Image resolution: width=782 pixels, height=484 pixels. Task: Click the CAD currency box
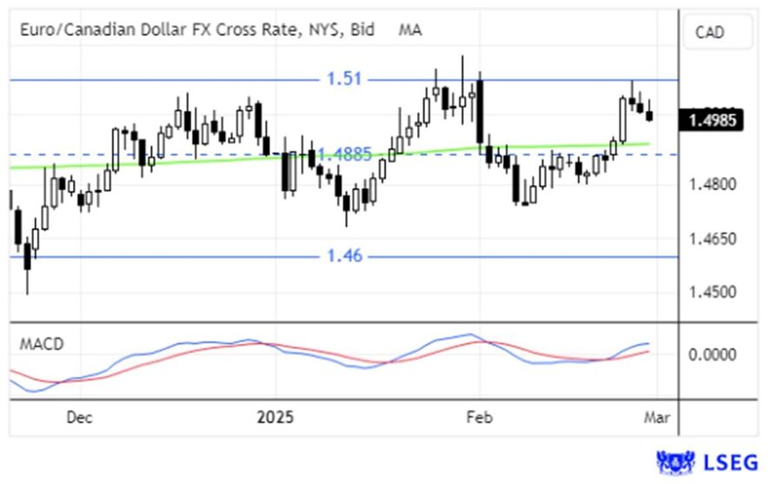(710, 33)
